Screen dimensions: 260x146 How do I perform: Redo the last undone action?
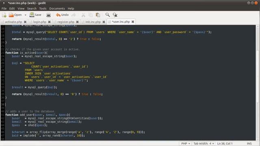(x=74, y=15)
